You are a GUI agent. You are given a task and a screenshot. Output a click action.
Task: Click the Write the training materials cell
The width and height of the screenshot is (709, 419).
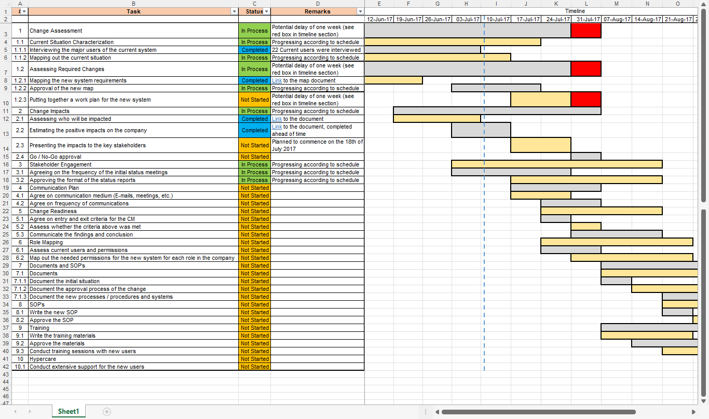tap(133, 336)
